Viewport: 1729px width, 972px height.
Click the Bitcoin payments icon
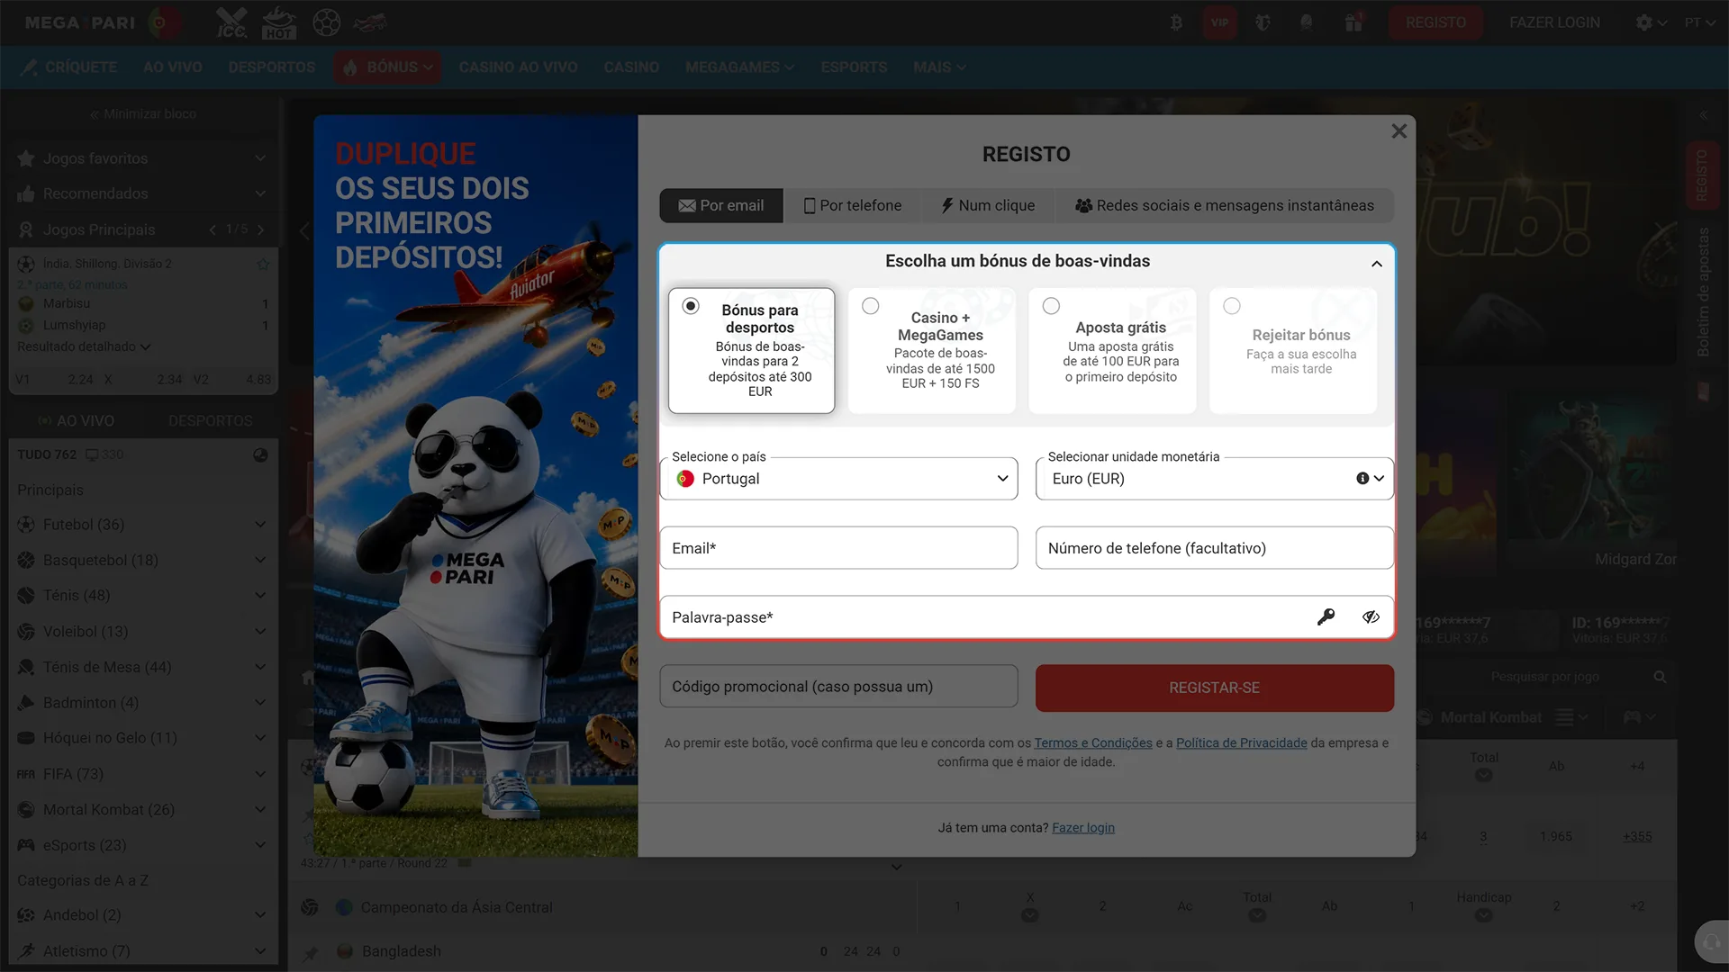[x=1176, y=22]
